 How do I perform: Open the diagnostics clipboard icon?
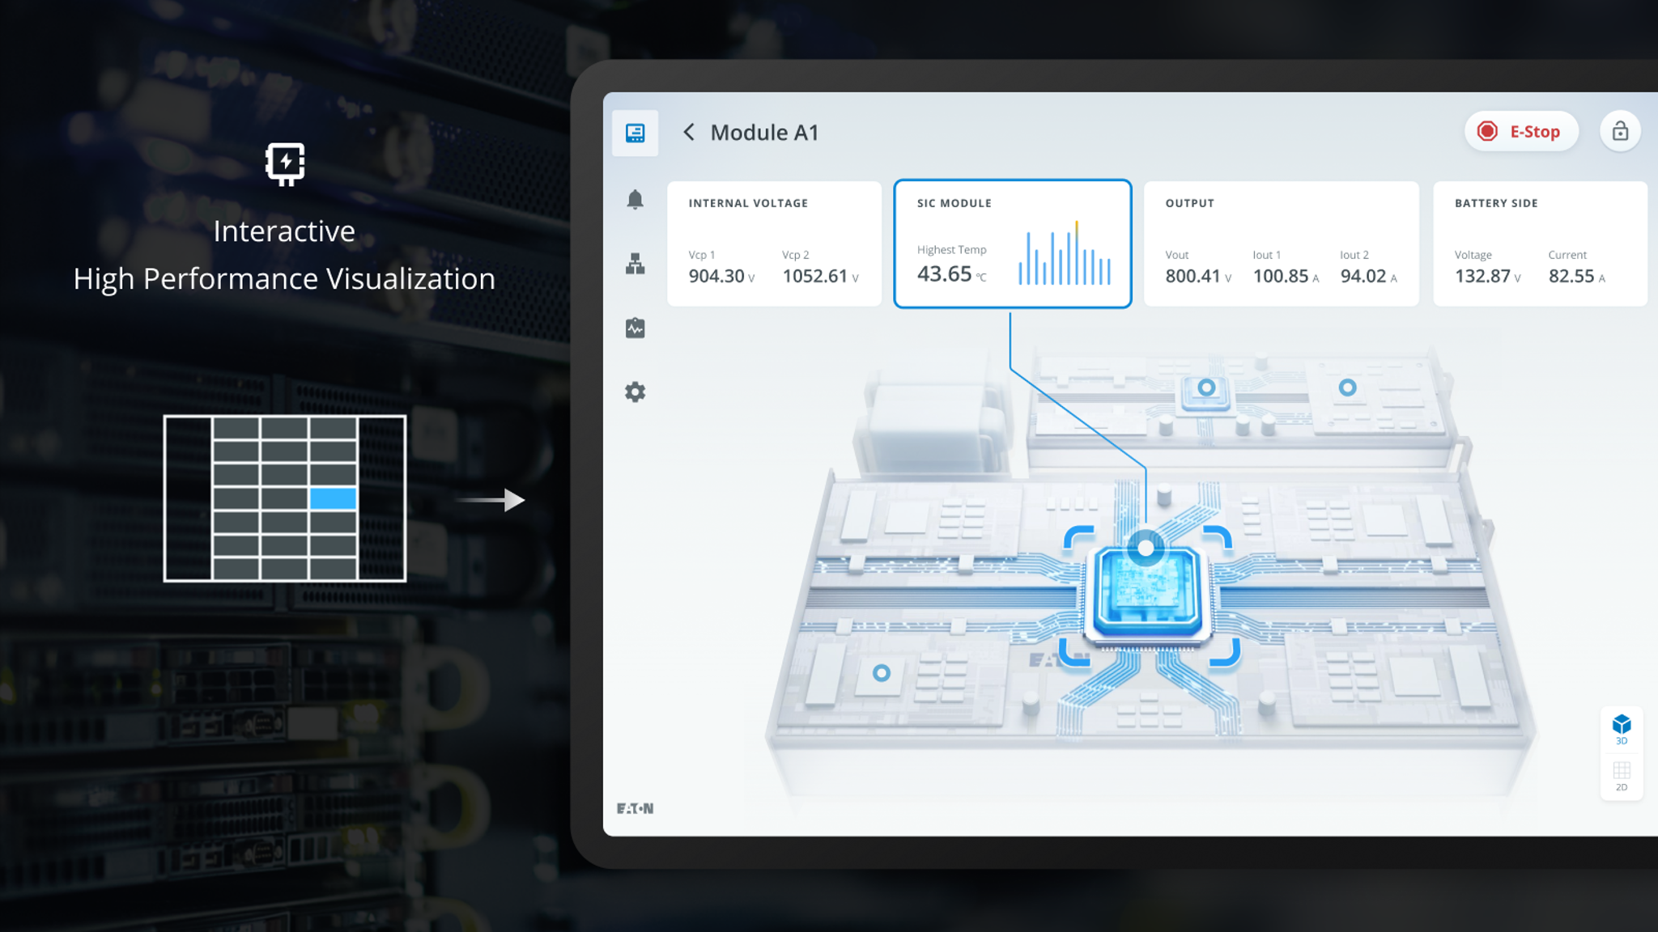click(635, 328)
